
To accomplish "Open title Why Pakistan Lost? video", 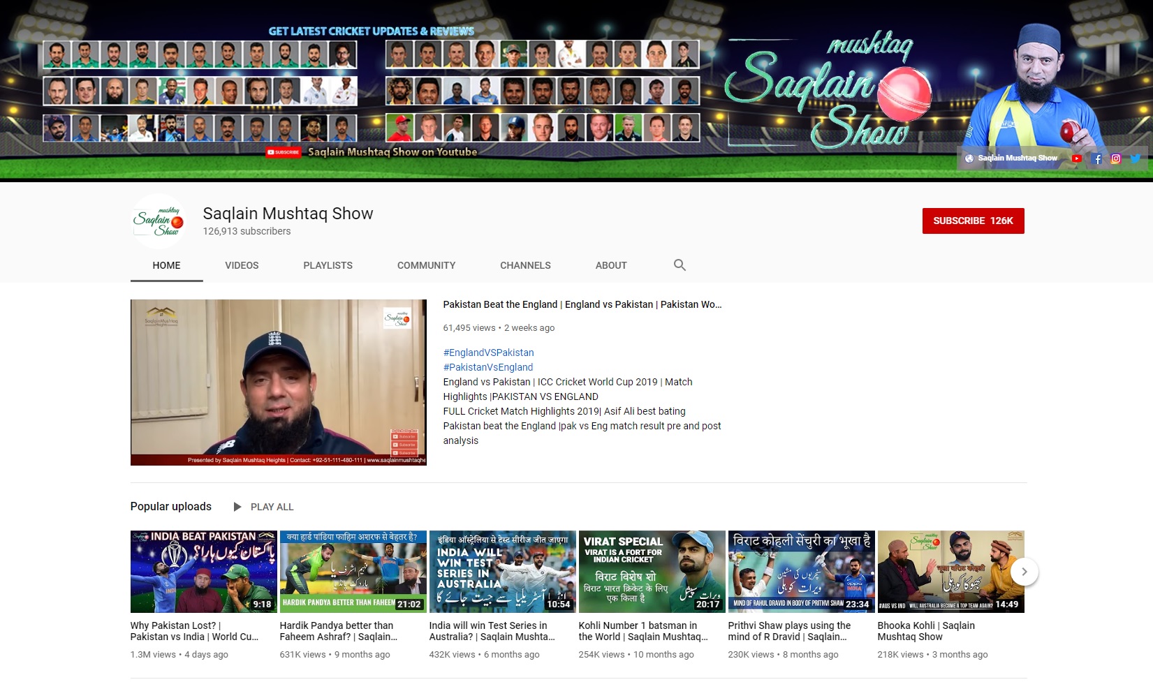I will click(194, 631).
